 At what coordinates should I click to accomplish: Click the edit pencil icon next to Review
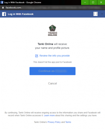point(36,56)
